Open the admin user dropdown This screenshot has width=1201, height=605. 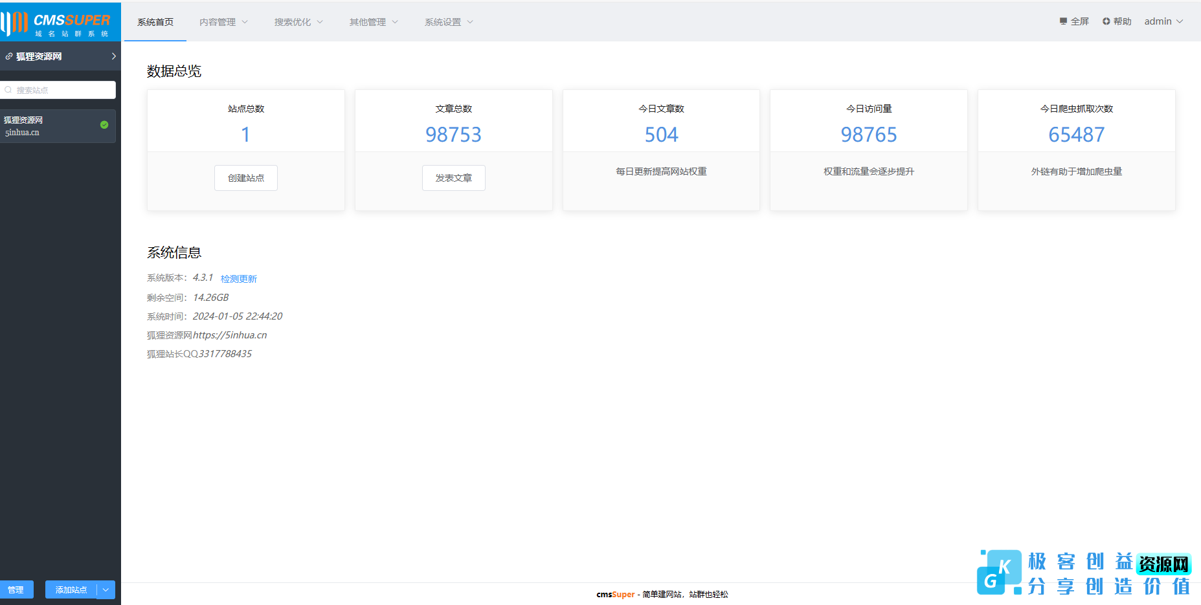(1163, 21)
